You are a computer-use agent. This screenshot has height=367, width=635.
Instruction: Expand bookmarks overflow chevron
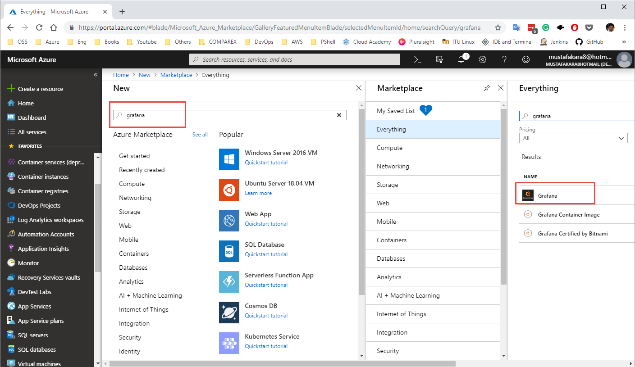click(624, 42)
